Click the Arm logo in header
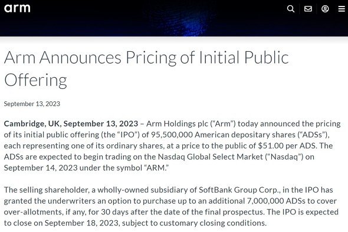The width and height of the screenshot is (348, 232). tap(17, 8)
